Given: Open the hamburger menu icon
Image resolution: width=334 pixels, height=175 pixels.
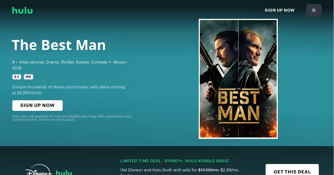Looking at the screenshot, I should tap(314, 10).
